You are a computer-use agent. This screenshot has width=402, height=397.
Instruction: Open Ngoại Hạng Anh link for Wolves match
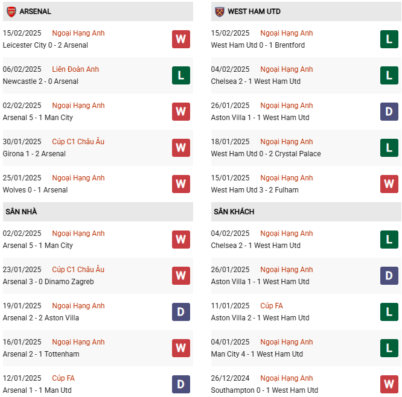click(78, 178)
